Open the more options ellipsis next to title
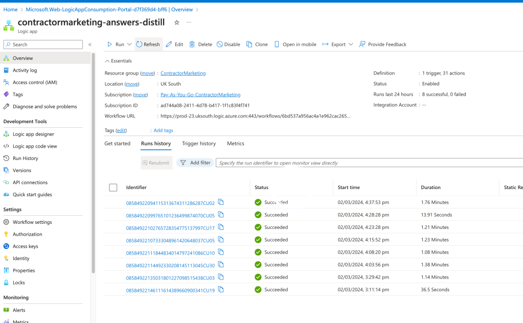This screenshot has height=323, width=523. pyautogui.click(x=189, y=22)
